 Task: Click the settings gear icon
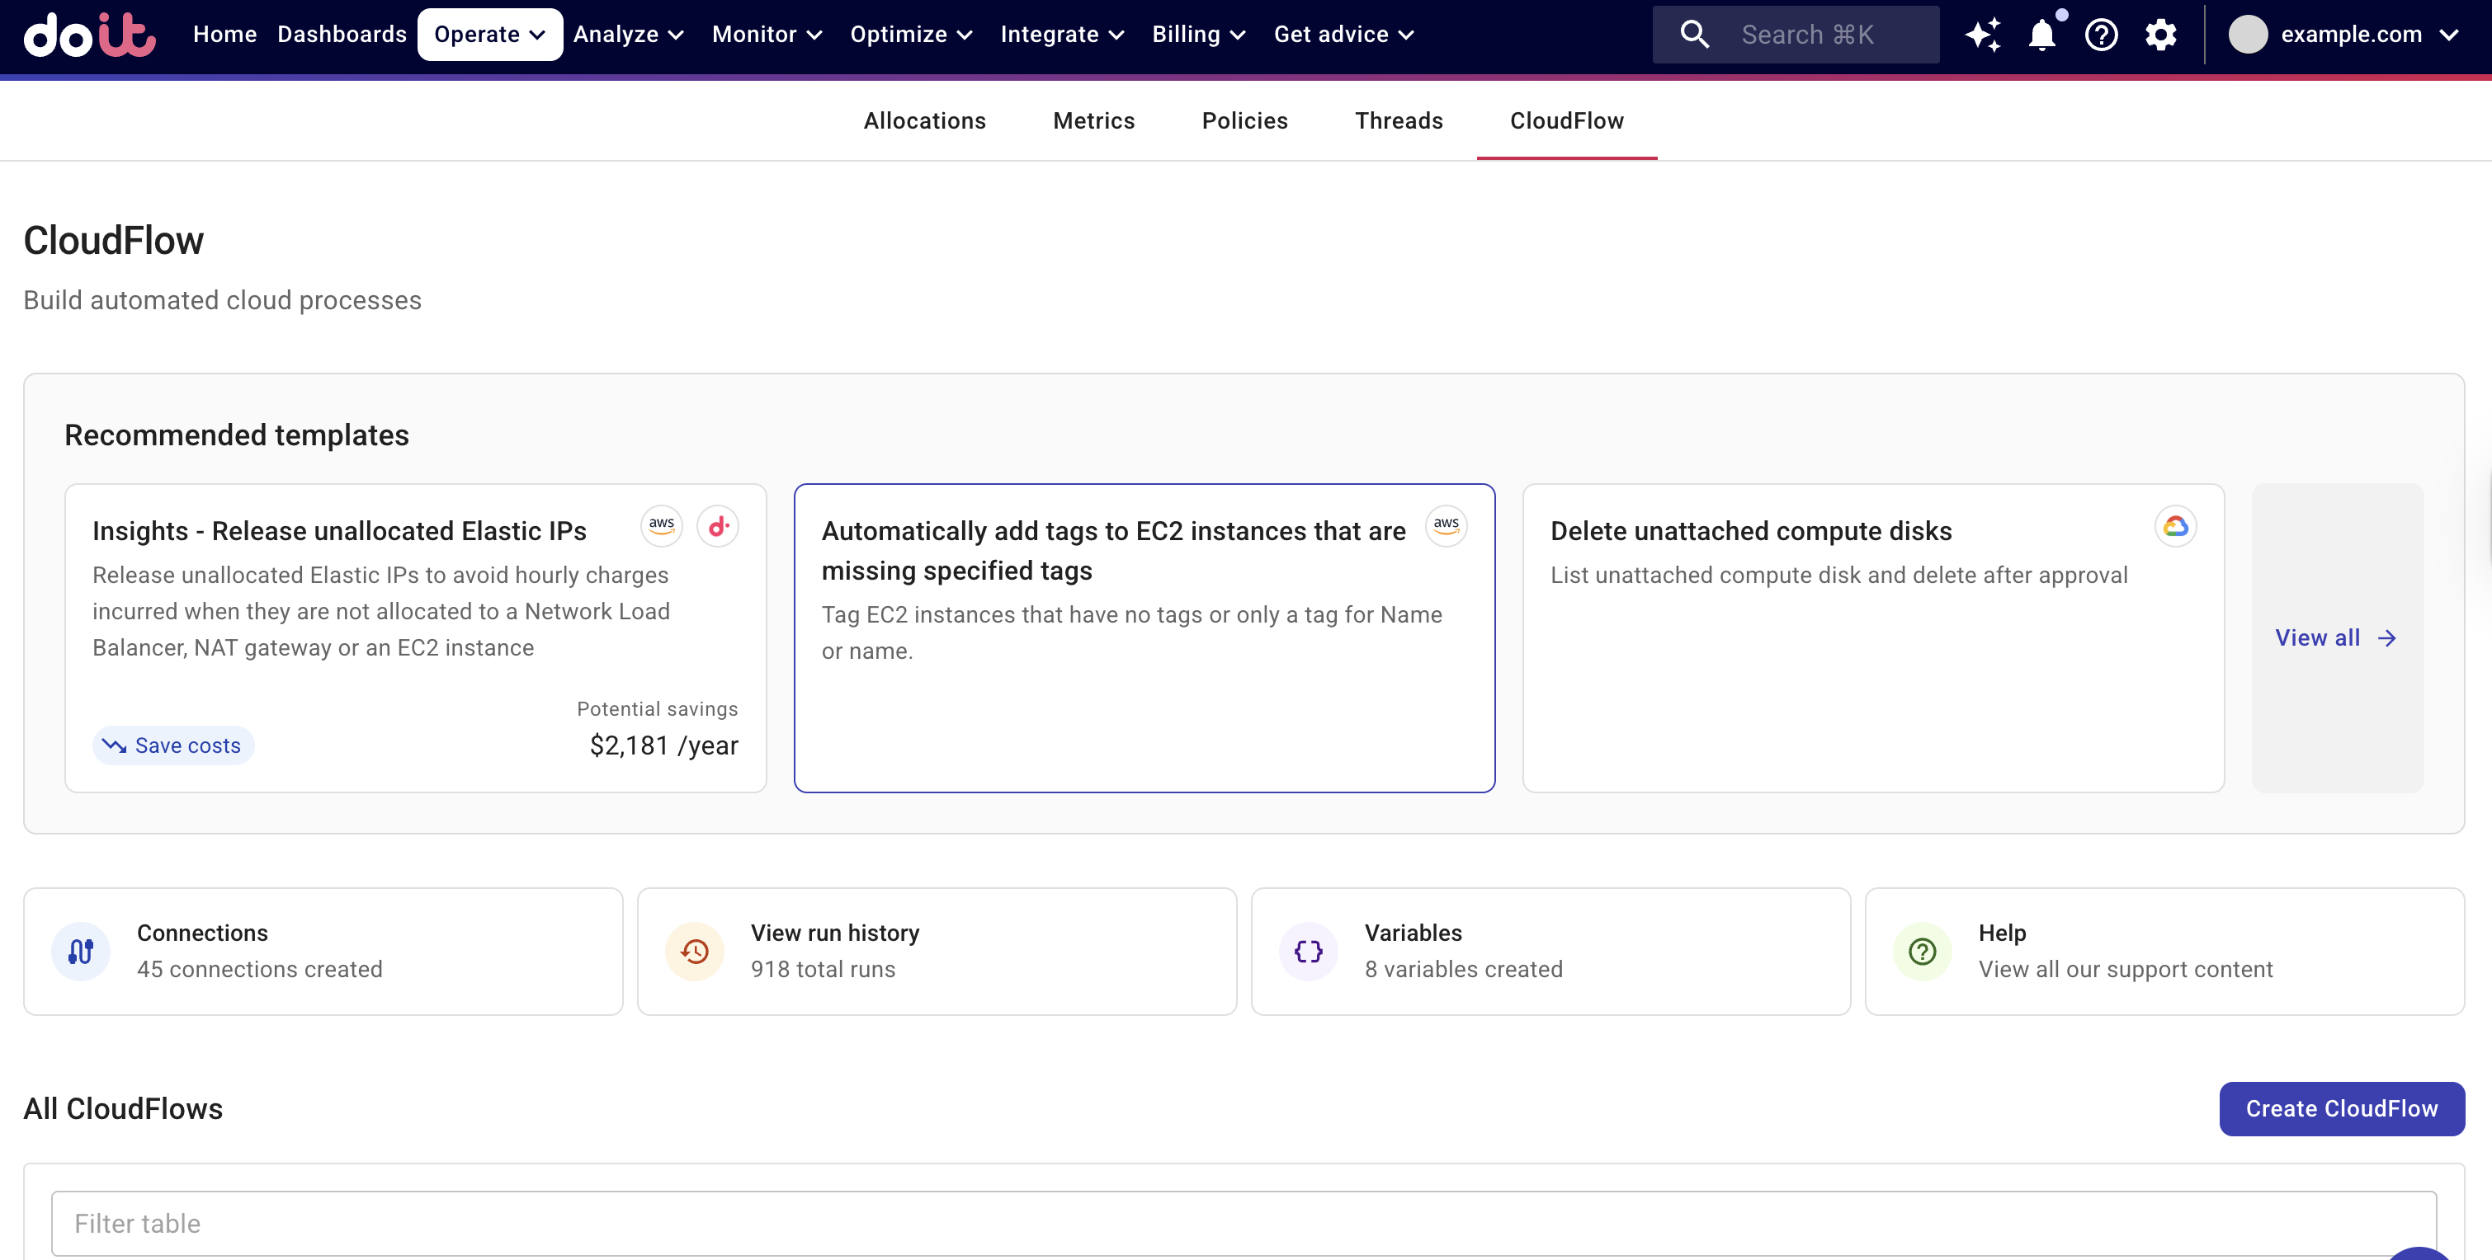[x=2161, y=34]
